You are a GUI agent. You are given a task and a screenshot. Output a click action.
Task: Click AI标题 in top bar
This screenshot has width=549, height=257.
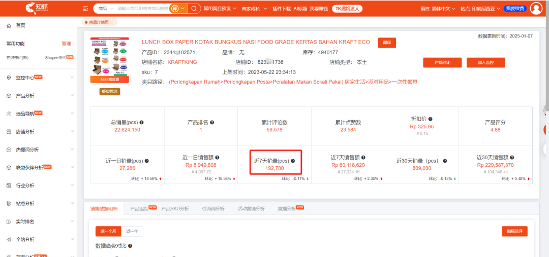coord(300,9)
